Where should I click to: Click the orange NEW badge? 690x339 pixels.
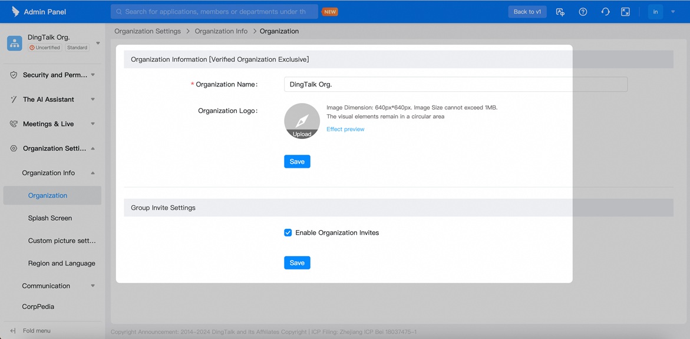330,12
